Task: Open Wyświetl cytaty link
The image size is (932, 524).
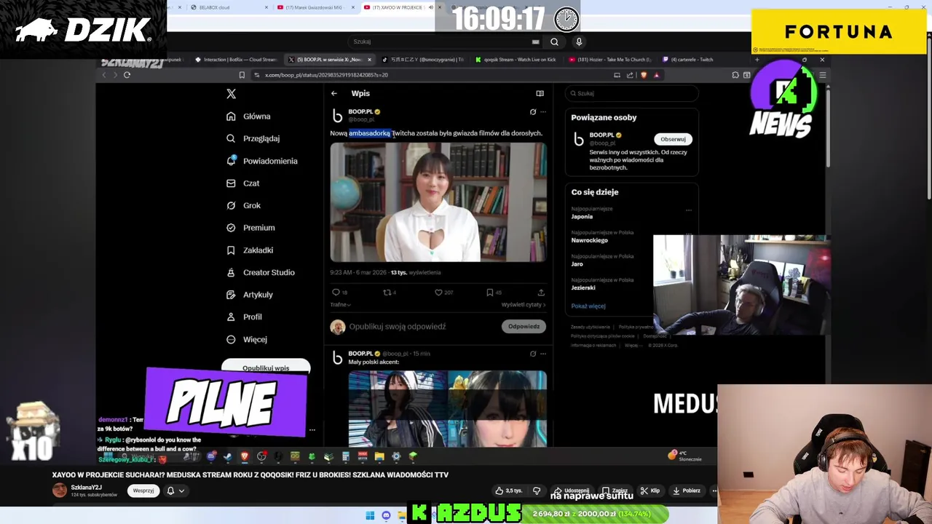Action: pyautogui.click(x=523, y=305)
